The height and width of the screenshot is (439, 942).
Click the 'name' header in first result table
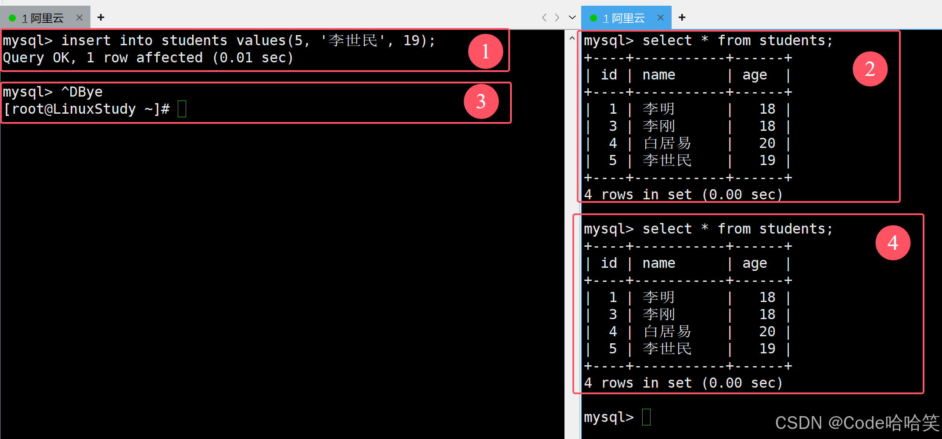pyautogui.click(x=659, y=75)
